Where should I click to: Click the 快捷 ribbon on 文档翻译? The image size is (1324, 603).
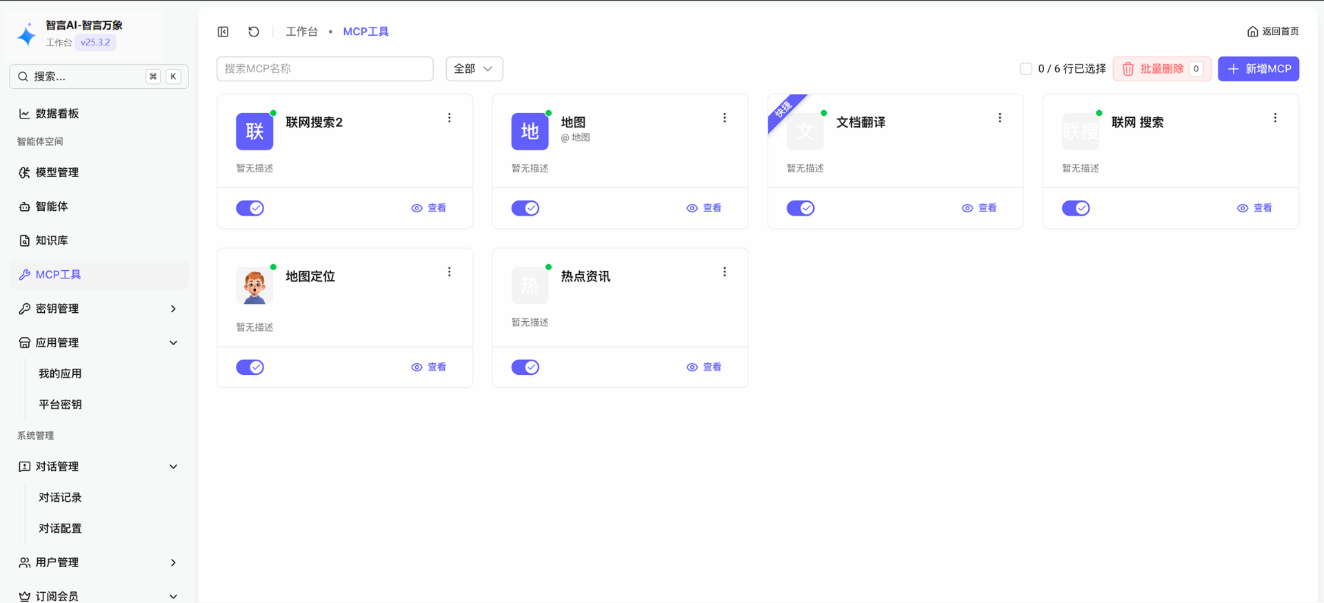tap(784, 109)
